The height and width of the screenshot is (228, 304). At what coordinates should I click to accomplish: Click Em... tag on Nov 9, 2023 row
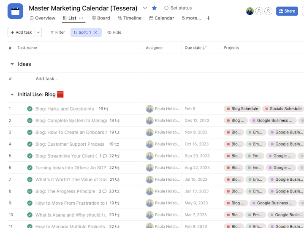coord(255,133)
